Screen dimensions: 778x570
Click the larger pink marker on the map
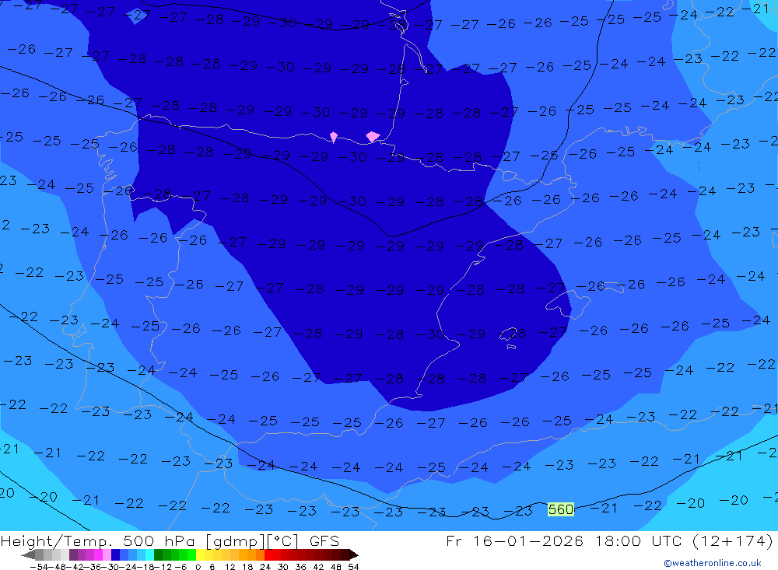[x=373, y=136]
